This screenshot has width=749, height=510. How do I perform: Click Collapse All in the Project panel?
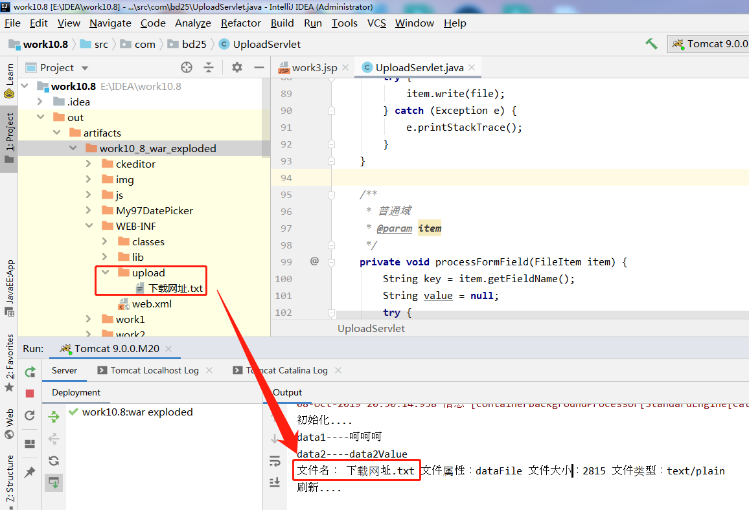coord(209,67)
